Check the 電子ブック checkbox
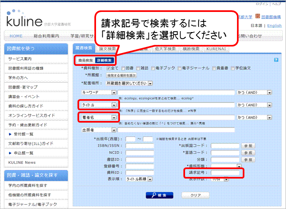 pos(153,68)
